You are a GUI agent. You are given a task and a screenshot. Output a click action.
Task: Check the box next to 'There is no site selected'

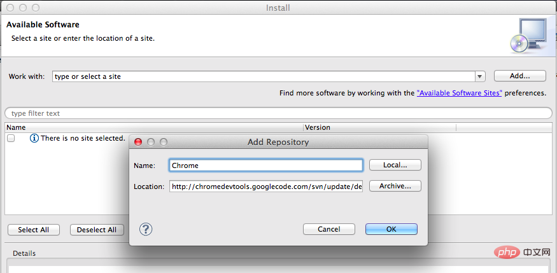click(11, 139)
